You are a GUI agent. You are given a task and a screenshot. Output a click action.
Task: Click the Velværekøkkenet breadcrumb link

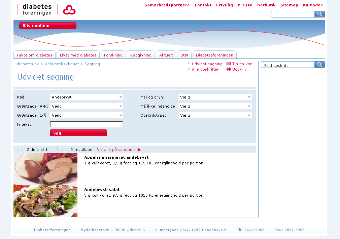(62, 64)
